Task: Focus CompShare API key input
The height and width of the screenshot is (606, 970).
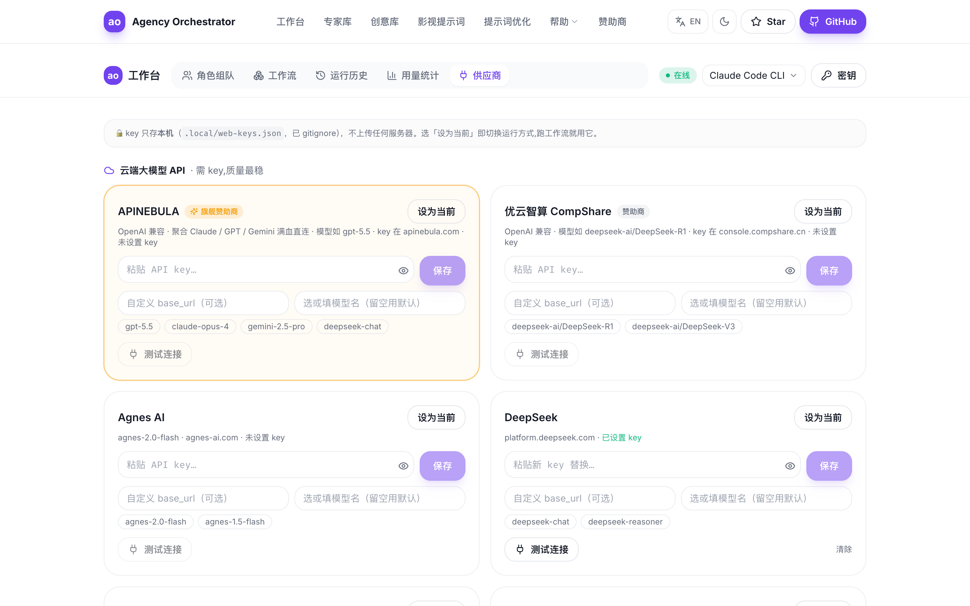Action: click(x=652, y=270)
